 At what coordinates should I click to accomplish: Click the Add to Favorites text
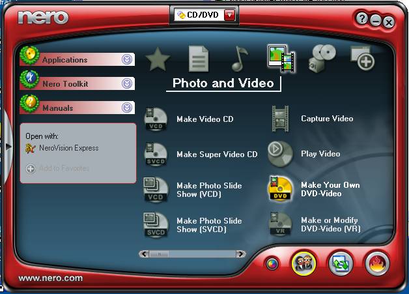point(64,169)
